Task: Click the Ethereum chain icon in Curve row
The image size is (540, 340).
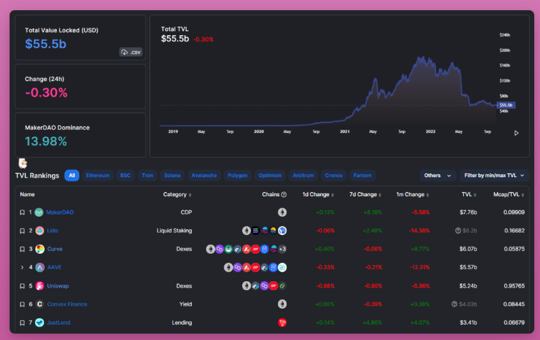Action: (210, 249)
